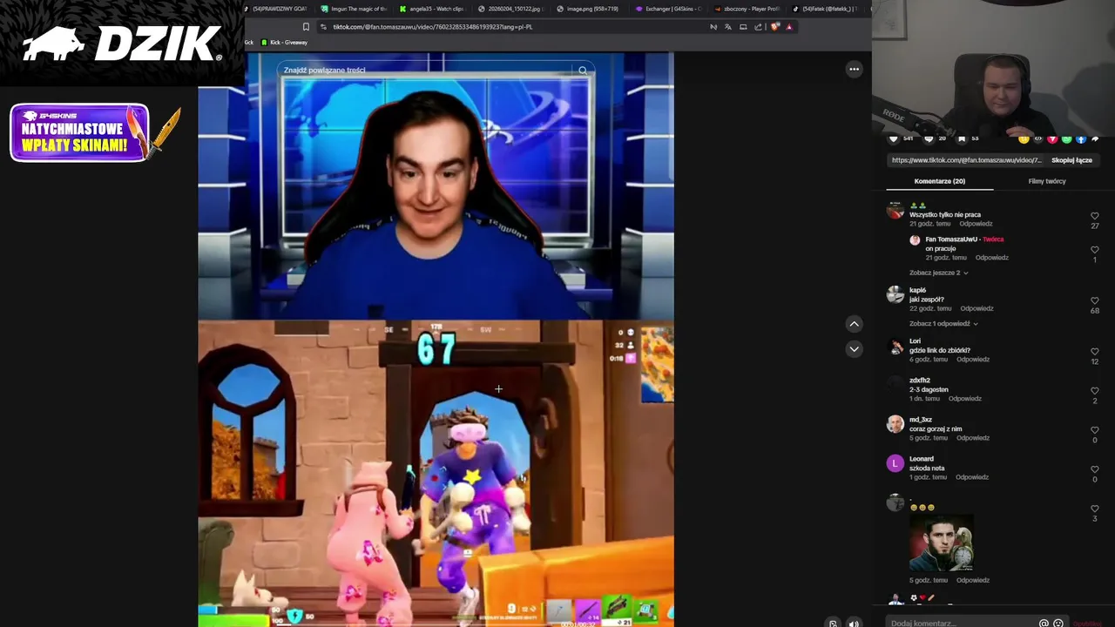Click the embed code share icon
Image resolution: width=1115 pixels, height=627 pixels.
click(1037, 138)
